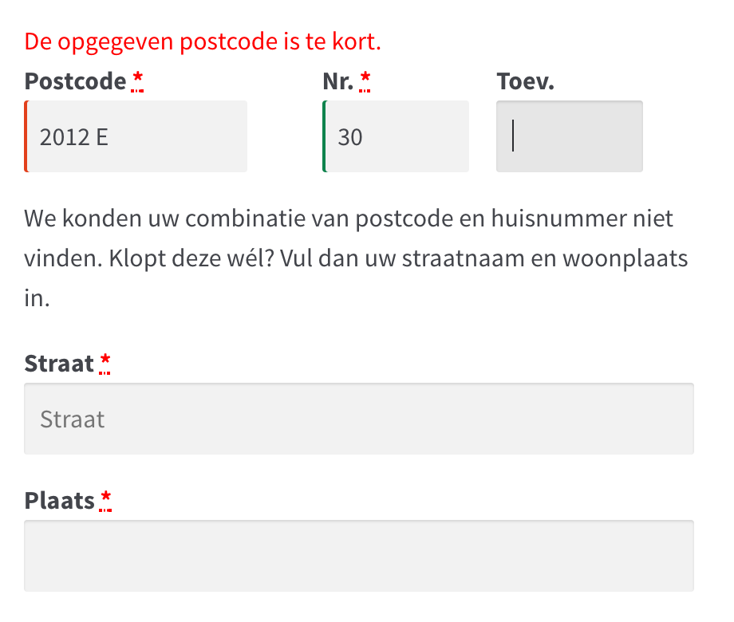
Task: Click the required asterisk next to Nr.
Action: pos(365,80)
